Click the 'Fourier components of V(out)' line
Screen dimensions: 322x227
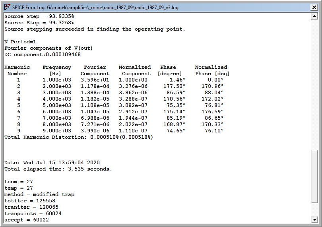48,48
